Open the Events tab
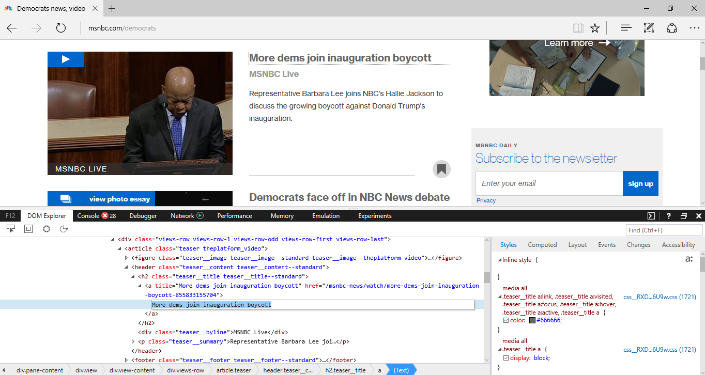This screenshot has width=705, height=375. [x=607, y=245]
